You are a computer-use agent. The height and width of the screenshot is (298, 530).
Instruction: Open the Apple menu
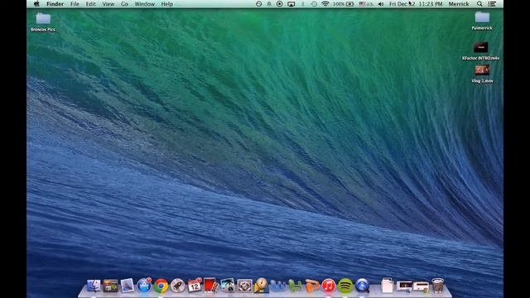(36, 4)
